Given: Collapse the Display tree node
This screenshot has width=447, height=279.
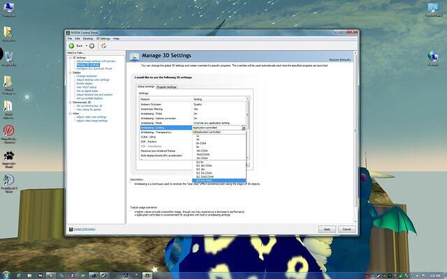Looking at the screenshot, I should click(x=68, y=72).
